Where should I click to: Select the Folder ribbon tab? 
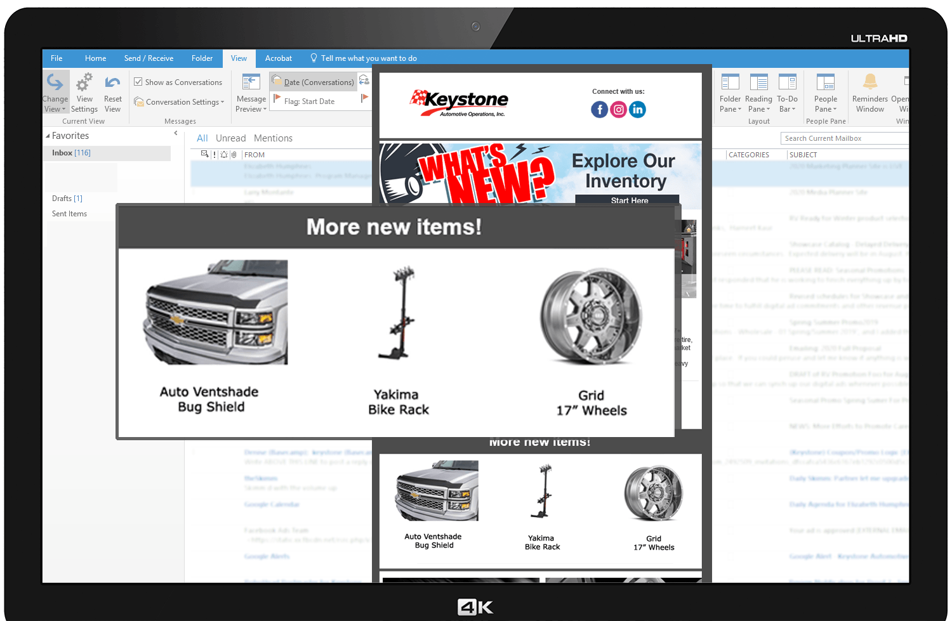click(202, 58)
